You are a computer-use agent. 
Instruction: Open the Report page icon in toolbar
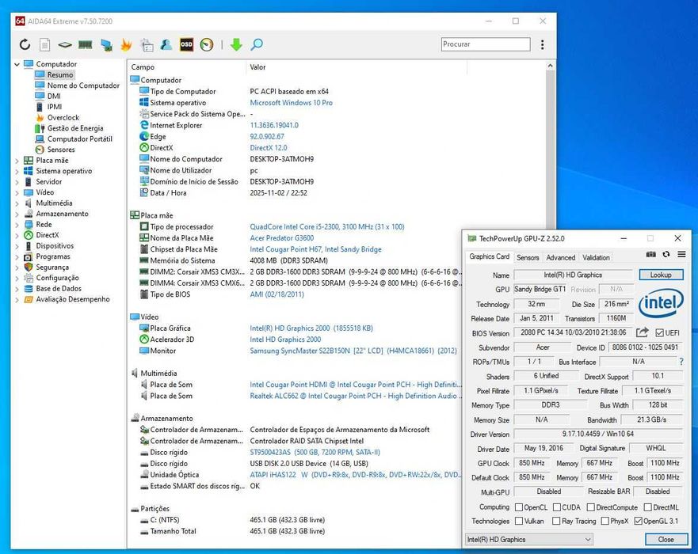pos(44,44)
